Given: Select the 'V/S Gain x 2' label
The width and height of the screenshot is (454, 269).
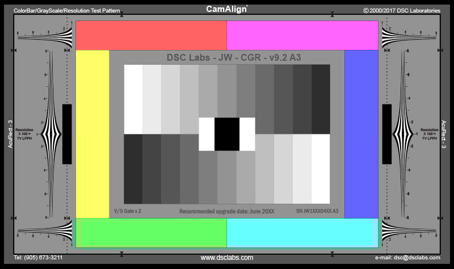Looking at the screenshot, I should point(127,211).
